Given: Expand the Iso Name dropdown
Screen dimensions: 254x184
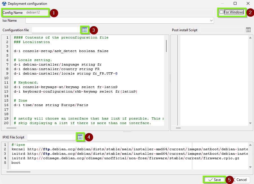Looking at the screenshot, I should pyautogui.click(x=211, y=21).
